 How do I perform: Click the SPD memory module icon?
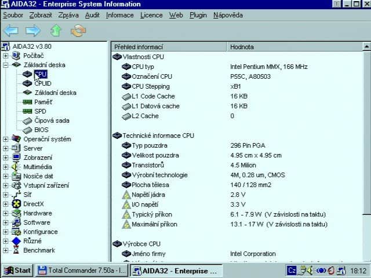click(x=27, y=111)
